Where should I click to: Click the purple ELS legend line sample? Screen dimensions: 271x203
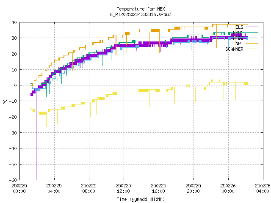point(252,27)
